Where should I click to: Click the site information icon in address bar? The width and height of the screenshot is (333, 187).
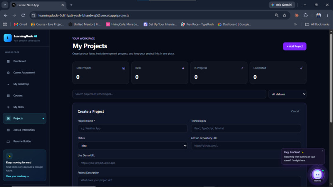33,15
